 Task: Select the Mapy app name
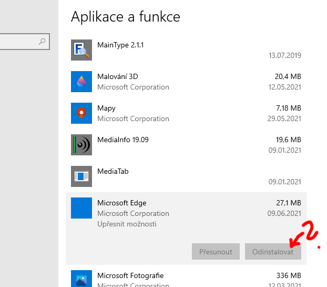coord(106,108)
